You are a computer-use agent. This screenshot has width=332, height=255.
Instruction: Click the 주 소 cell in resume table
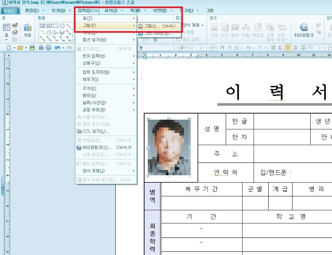click(226, 154)
